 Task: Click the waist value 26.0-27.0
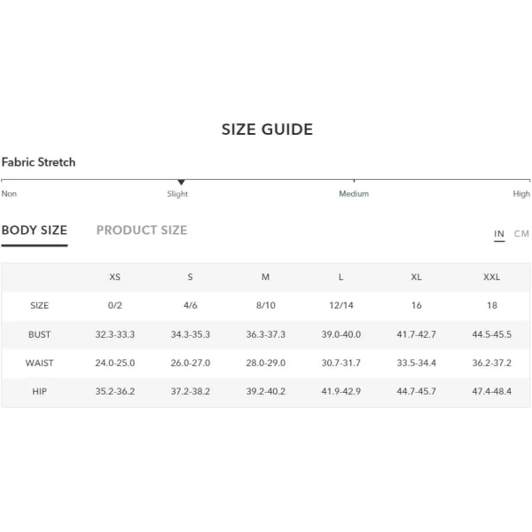(191, 363)
